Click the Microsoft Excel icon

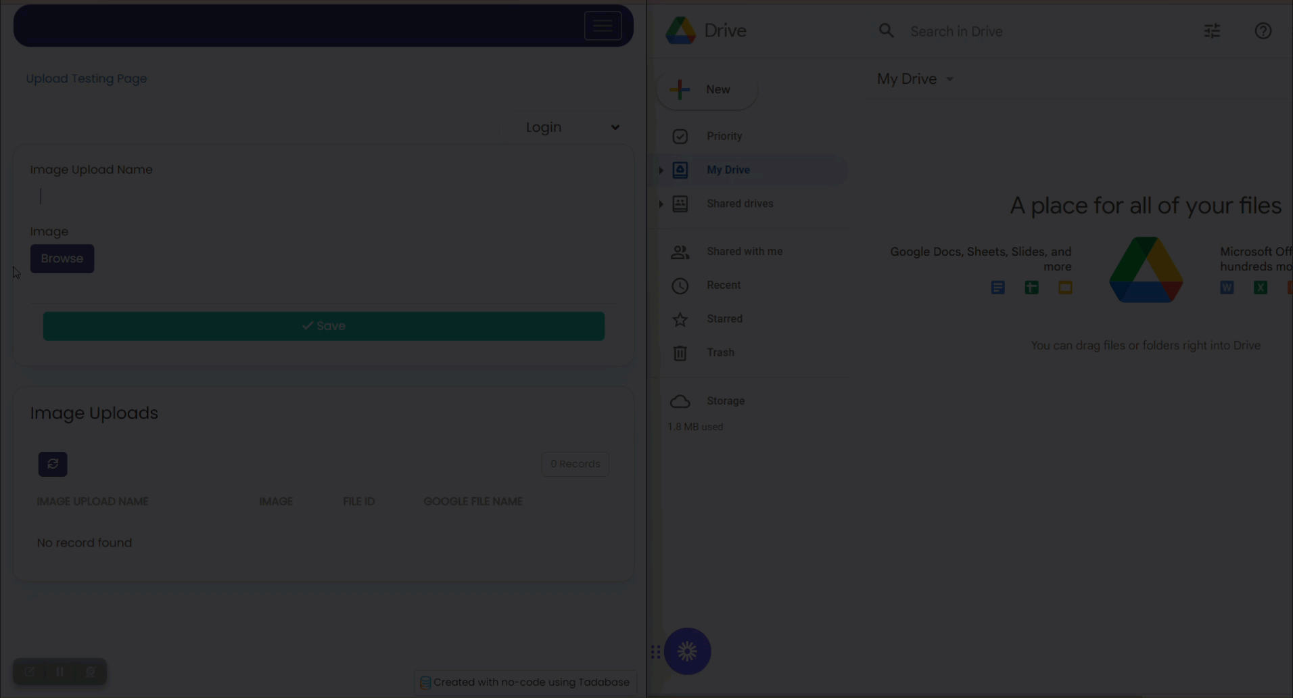[1261, 287]
